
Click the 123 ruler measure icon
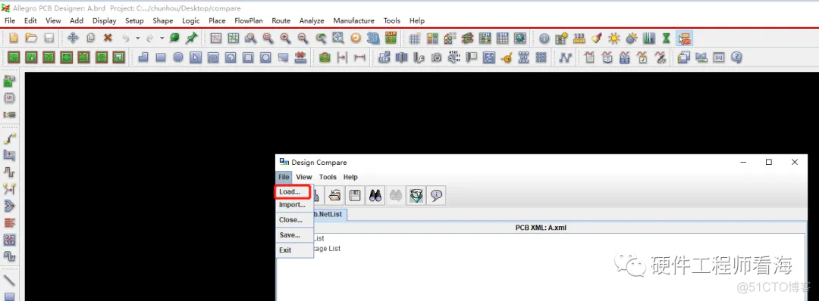click(x=579, y=38)
